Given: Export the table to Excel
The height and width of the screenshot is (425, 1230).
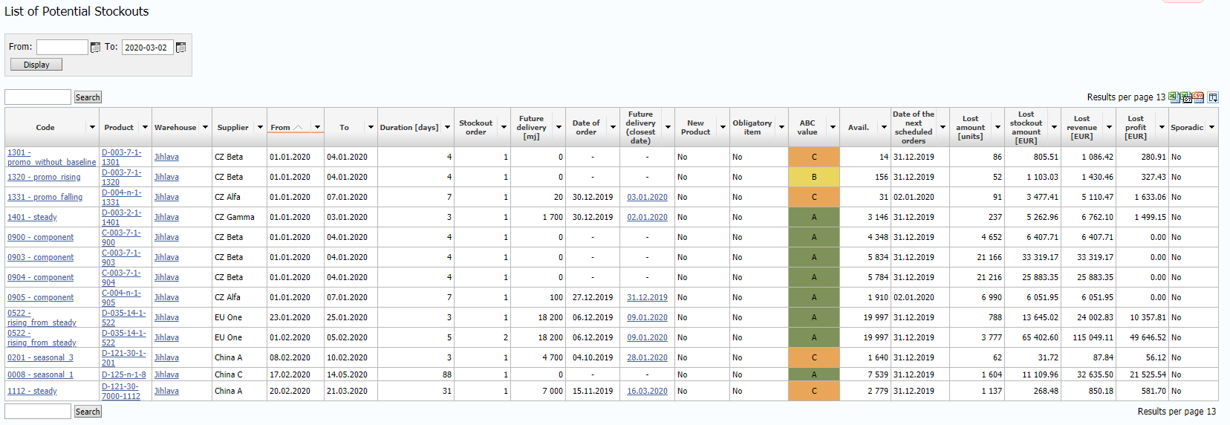Looking at the screenshot, I should (x=1174, y=97).
